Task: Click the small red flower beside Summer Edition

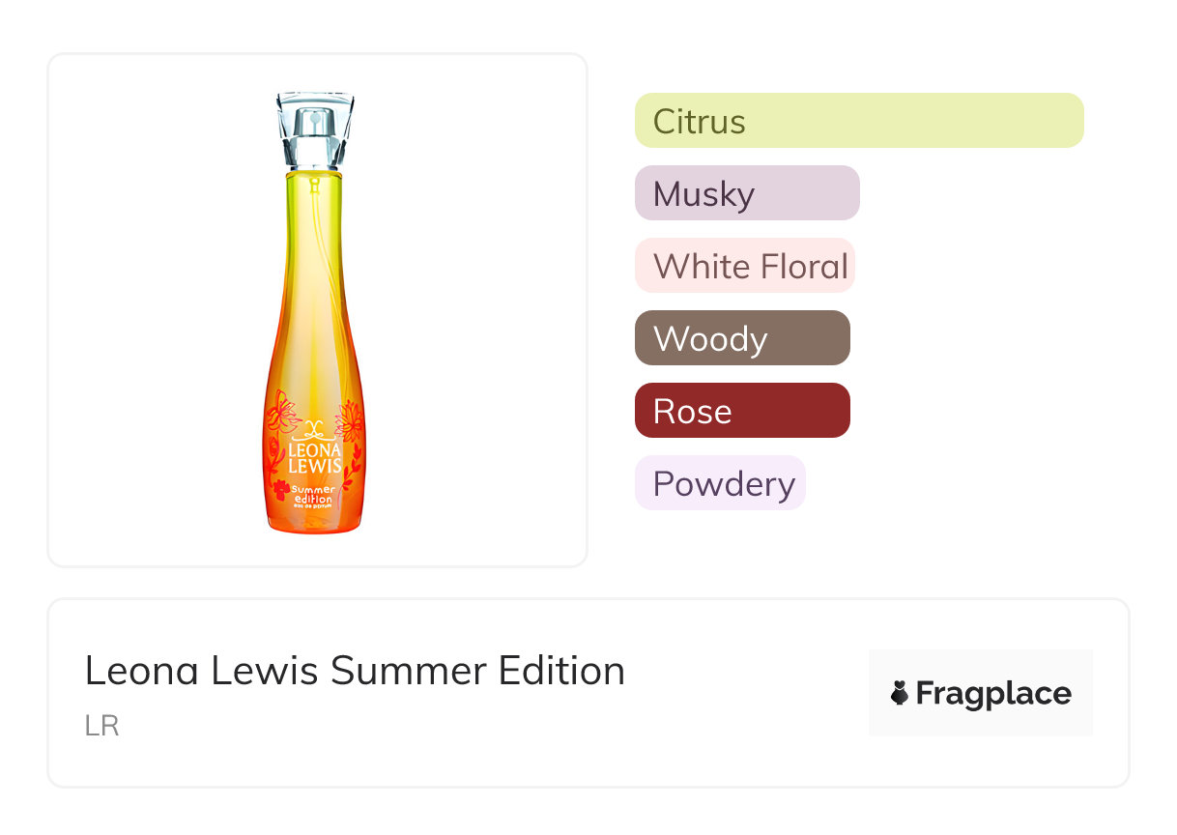Action: click(x=281, y=490)
